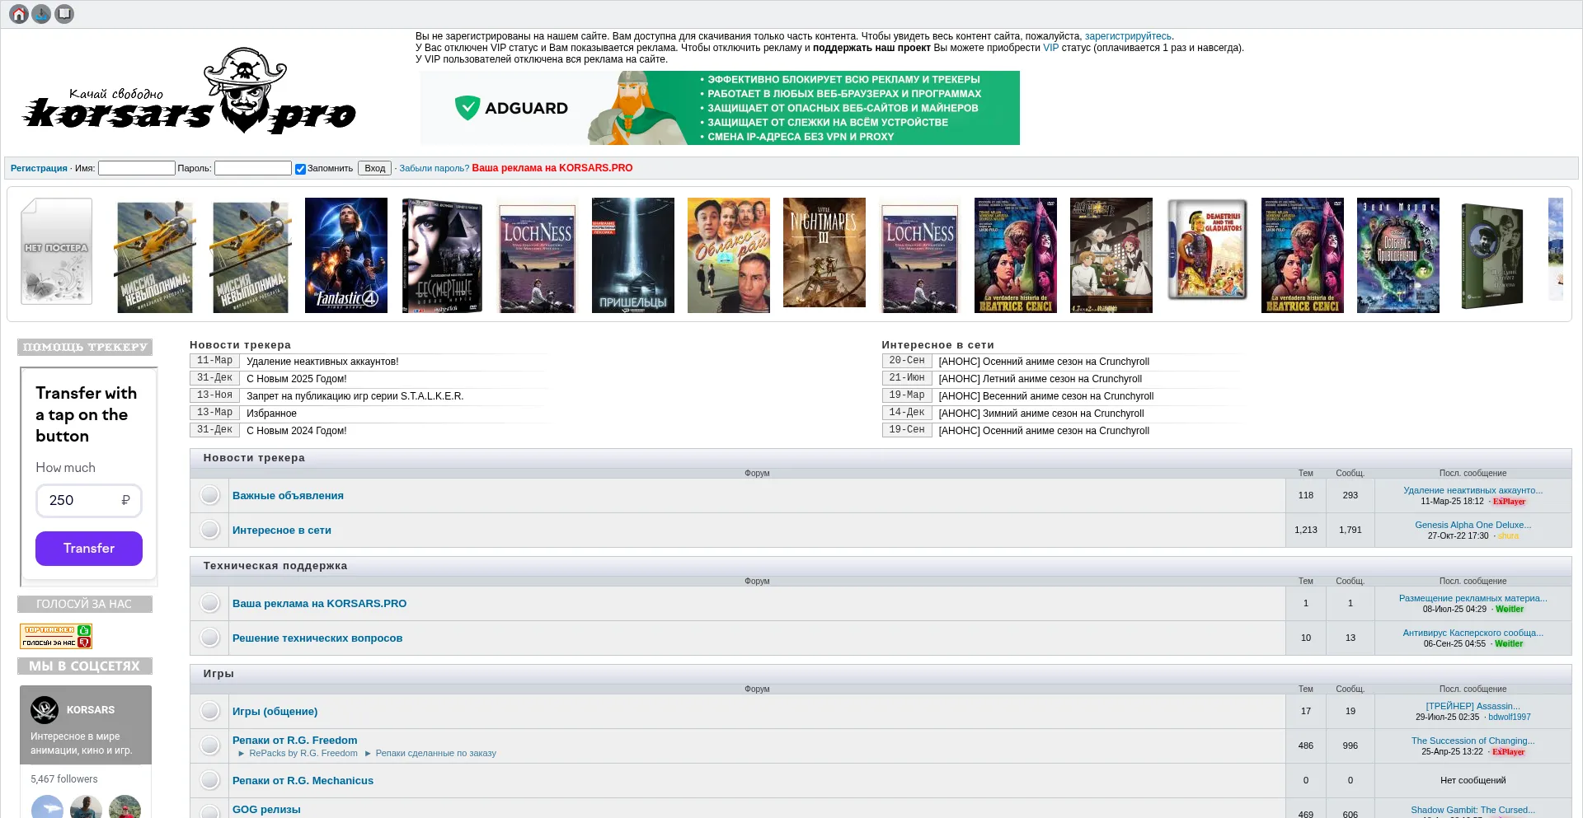Open Ваша реклама на KORSARS.PRO red link
The image size is (1583, 818).
coord(552,168)
